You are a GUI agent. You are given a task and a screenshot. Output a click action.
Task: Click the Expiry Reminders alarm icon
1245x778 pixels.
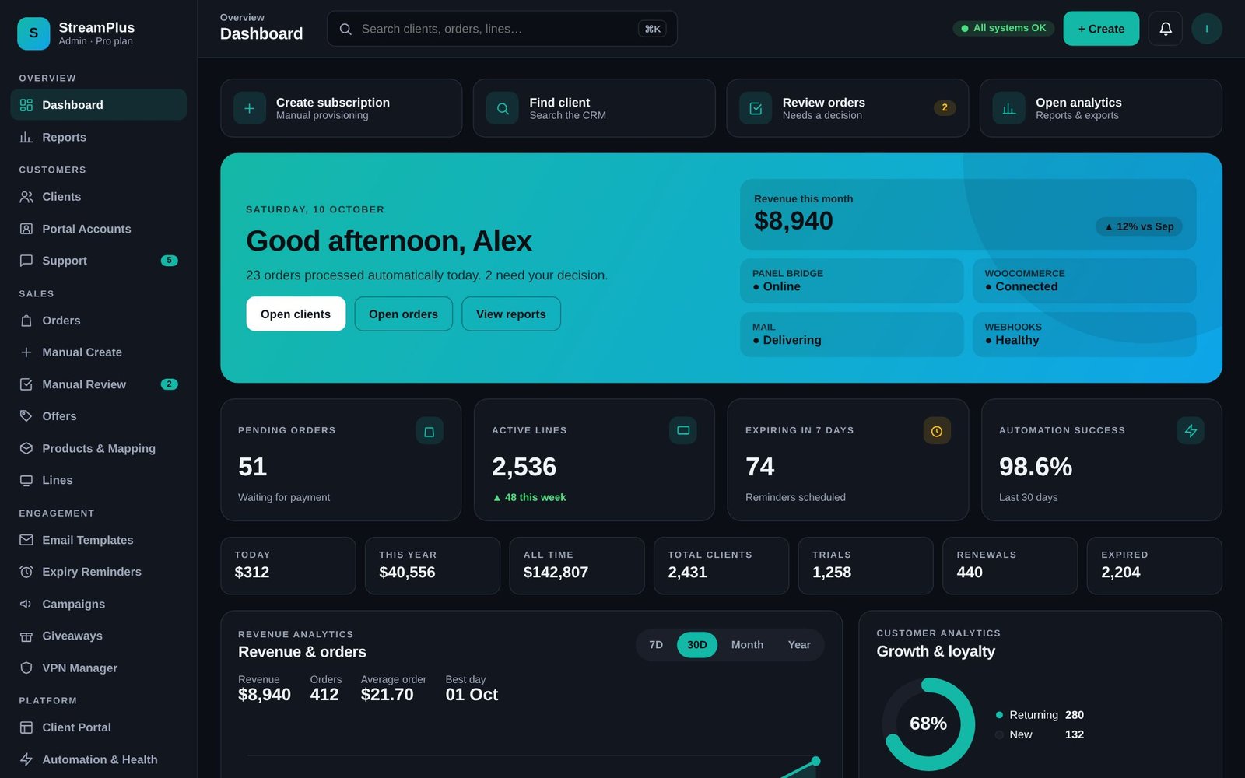pos(26,572)
